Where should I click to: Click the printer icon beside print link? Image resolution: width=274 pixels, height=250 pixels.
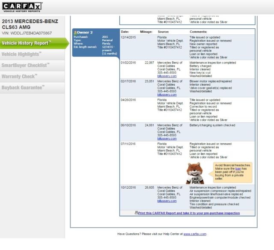[x=136, y=213]
